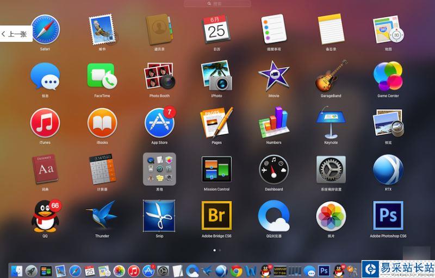The height and width of the screenshot is (278, 435).
Task: Open the FaceTime app
Action: point(102,76)
